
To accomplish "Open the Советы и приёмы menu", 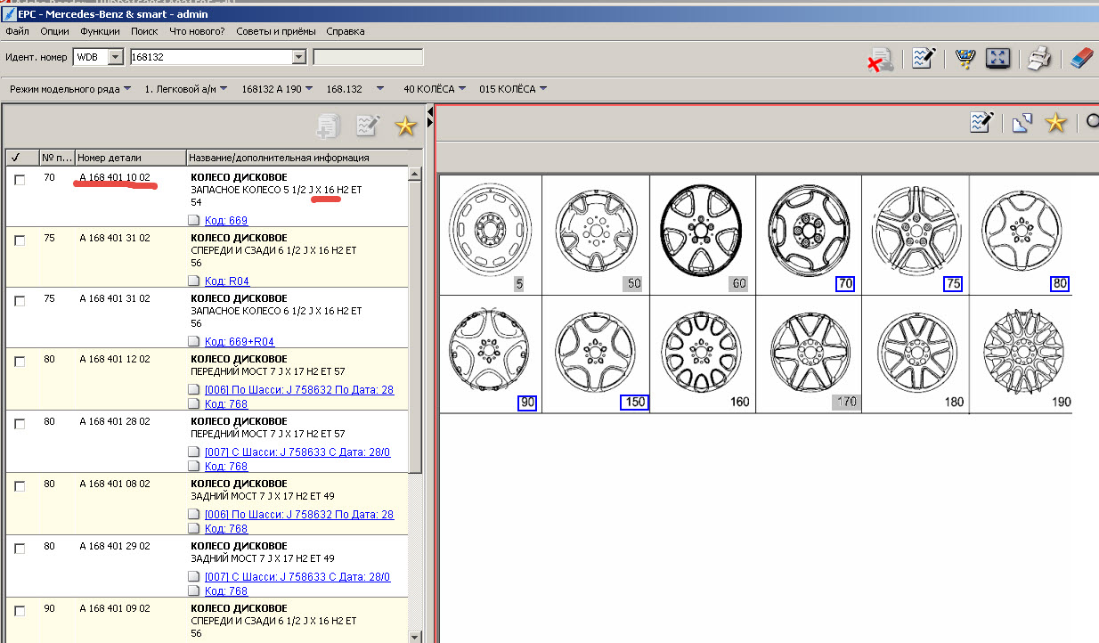I will tap(275, 31).
